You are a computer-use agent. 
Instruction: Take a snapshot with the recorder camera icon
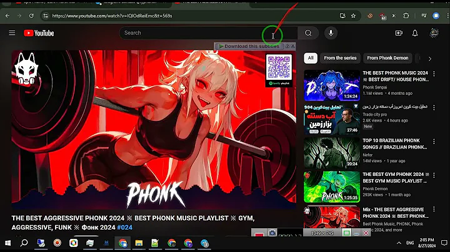(x=272, y=233)
